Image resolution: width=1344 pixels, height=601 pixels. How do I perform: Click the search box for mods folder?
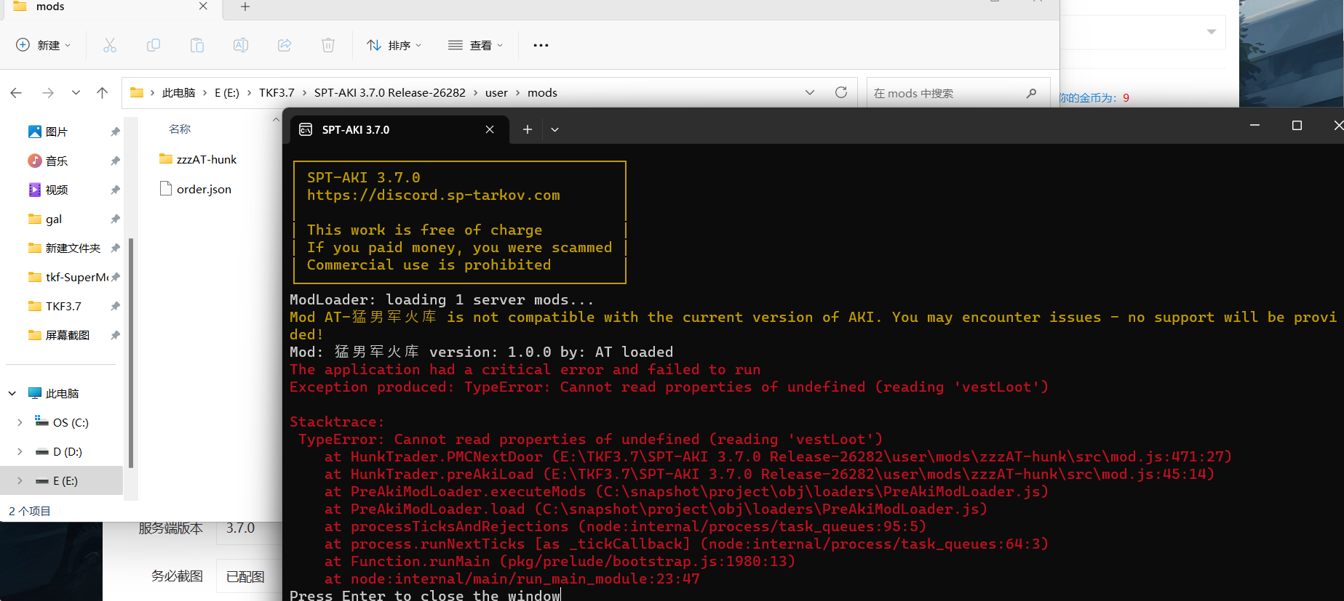(950, 93)
